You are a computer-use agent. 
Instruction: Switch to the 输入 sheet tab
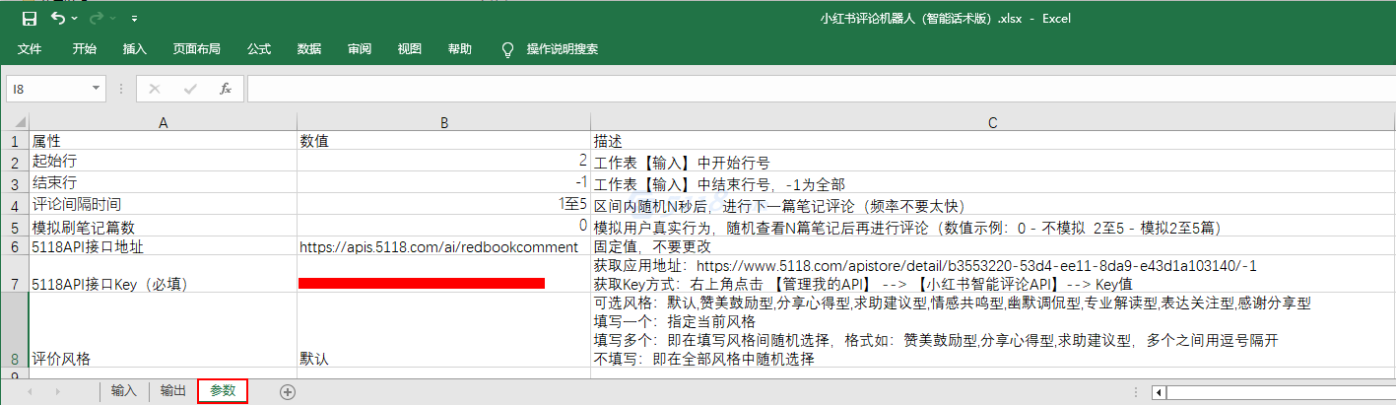coord(124,391)
